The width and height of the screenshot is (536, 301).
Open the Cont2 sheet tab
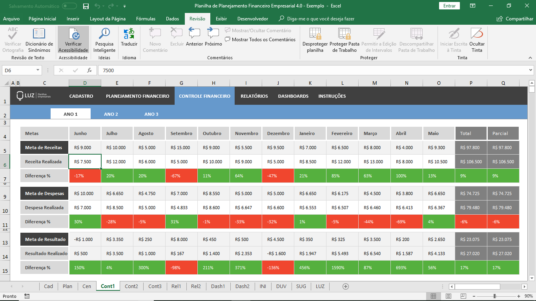[131, 286]
